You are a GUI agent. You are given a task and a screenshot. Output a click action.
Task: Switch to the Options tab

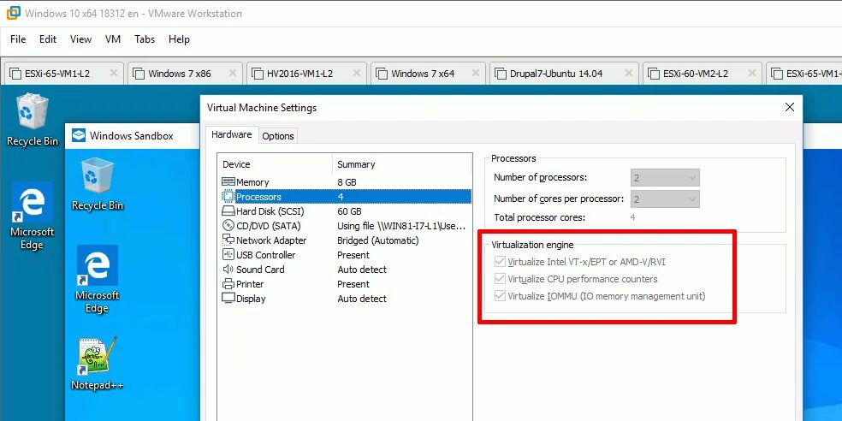tap(277, 136)
